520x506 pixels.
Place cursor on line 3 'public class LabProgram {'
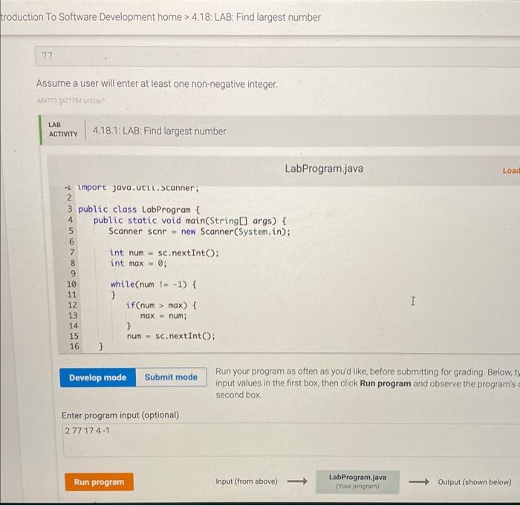coord(139,210)
